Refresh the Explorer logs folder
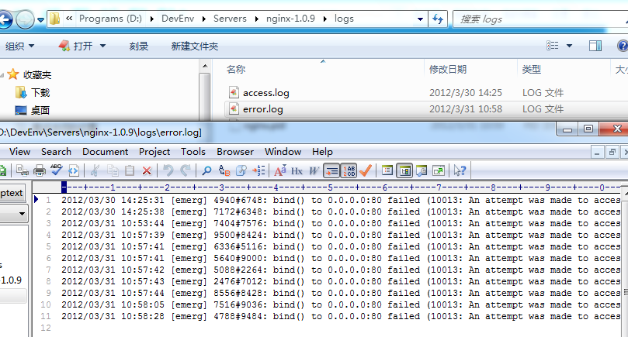 [438, 19]
